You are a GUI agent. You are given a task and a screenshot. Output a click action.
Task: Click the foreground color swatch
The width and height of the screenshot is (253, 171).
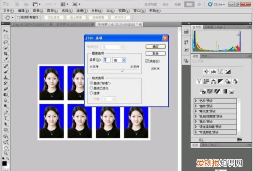[x=4, y=163]
